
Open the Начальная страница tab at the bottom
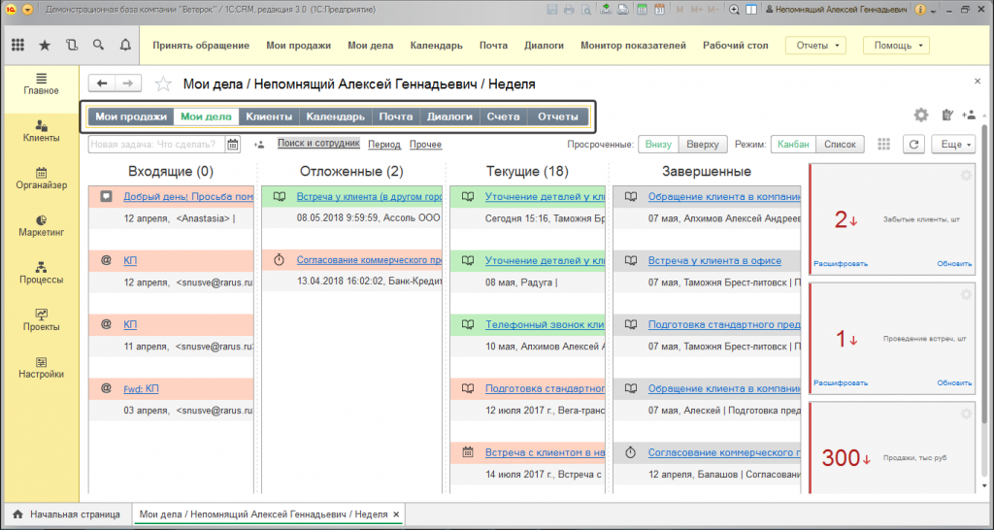coord(67,514)
